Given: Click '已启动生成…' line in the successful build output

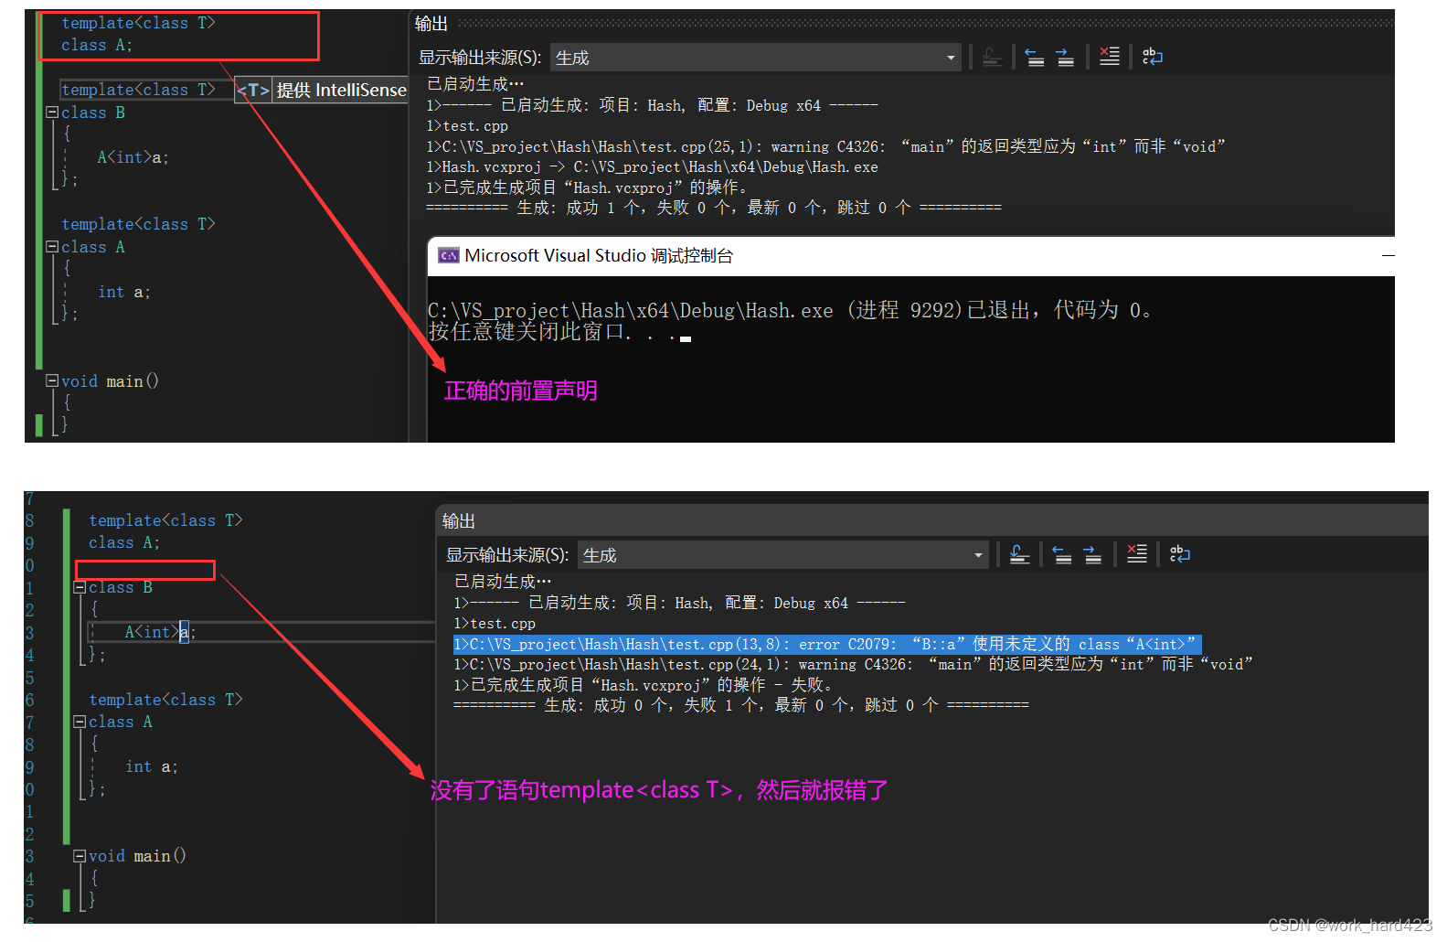Looking at the screenshot, I should pyautogui.click(x=475, y=84).
